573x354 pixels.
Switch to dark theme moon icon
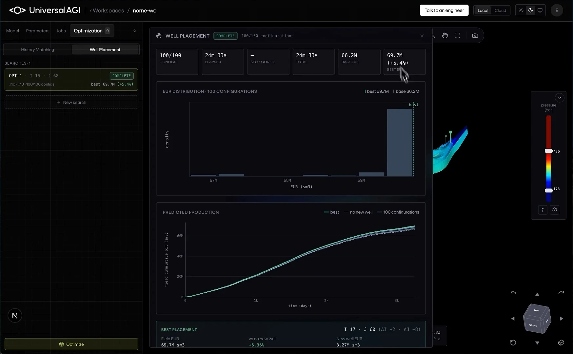point(530,10)
